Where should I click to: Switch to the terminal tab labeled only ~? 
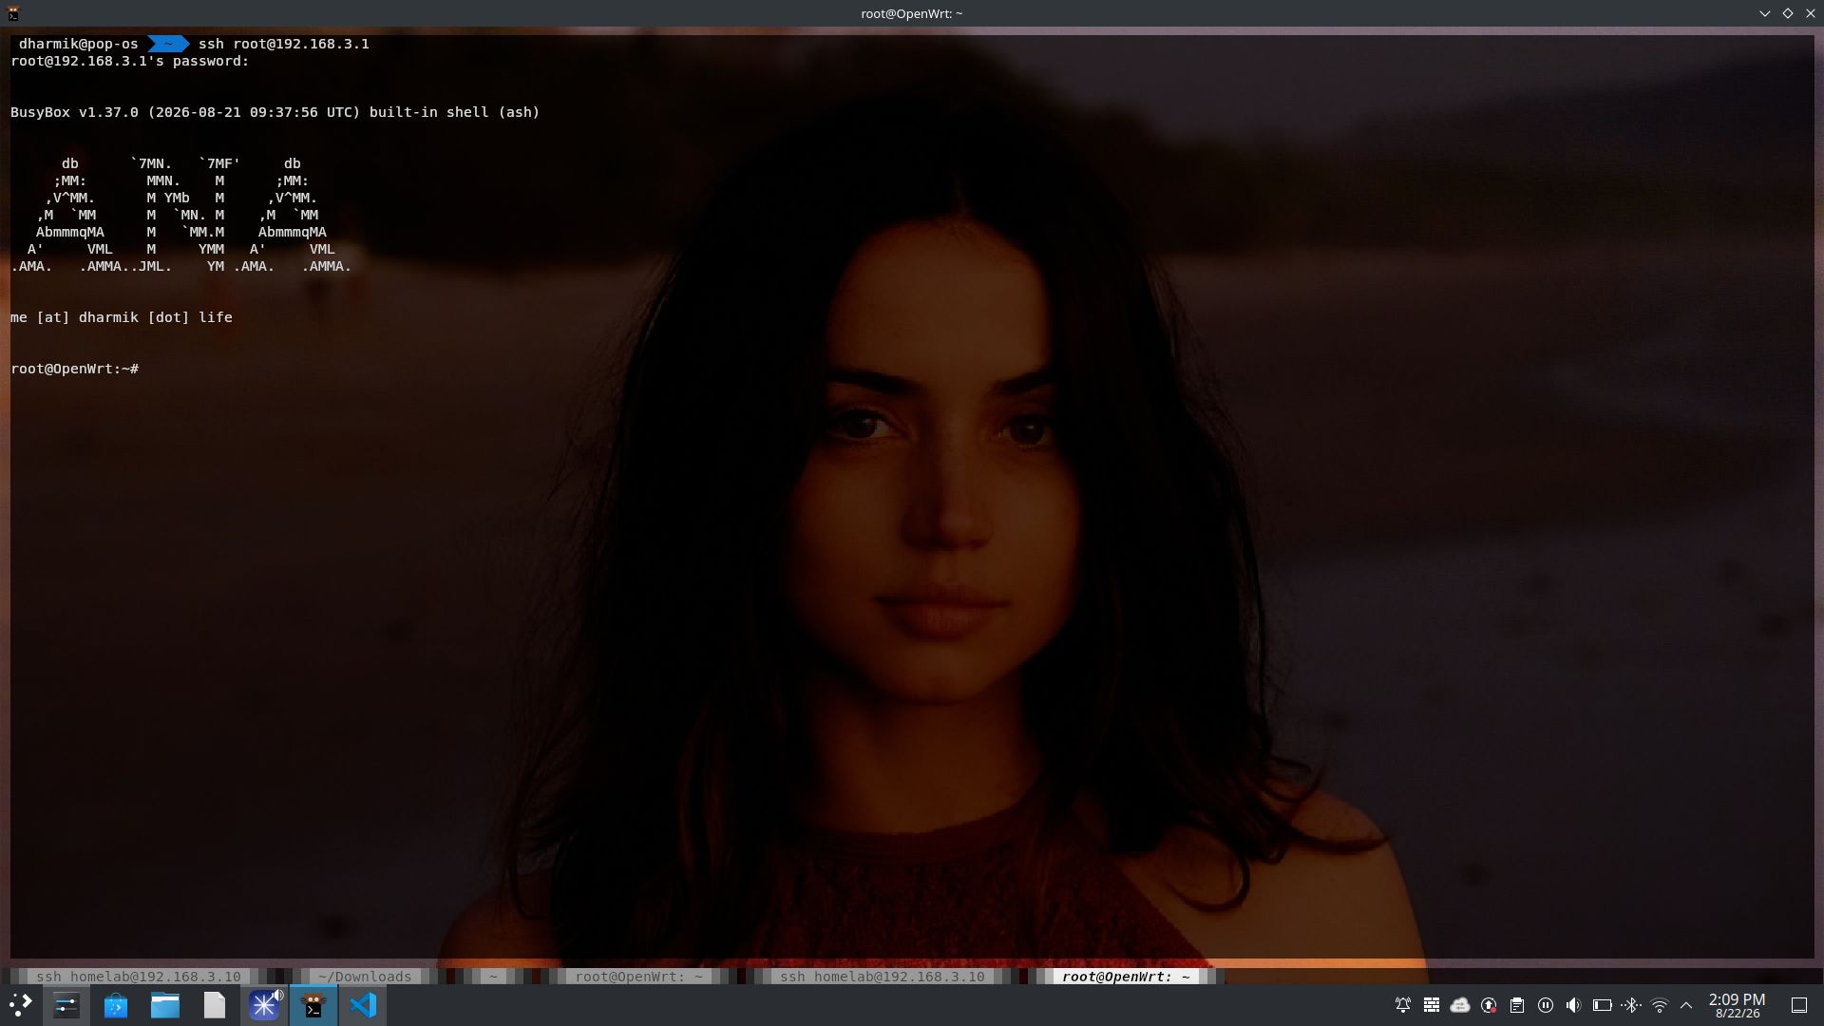[493, 977]
